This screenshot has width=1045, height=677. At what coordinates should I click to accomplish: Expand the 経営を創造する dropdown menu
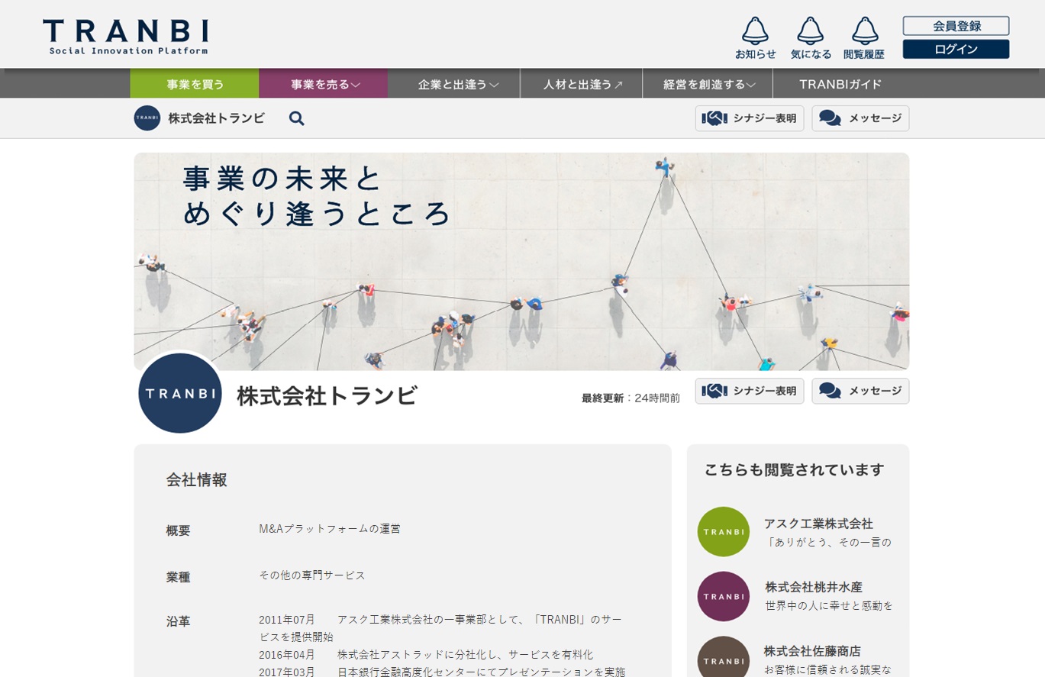tap(708, 84)
